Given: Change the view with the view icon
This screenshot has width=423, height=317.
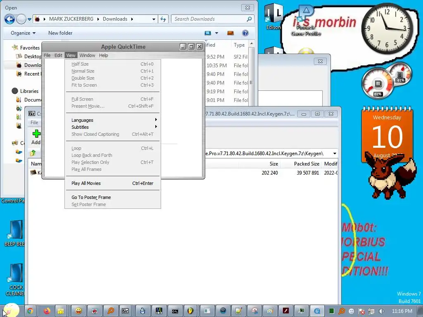Looking at the screenshot, I should 208,33.
